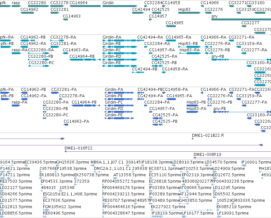Click the CG32276-RB transcript label
The width and height of the screenshot is (271, 218).
pos(217,50)
